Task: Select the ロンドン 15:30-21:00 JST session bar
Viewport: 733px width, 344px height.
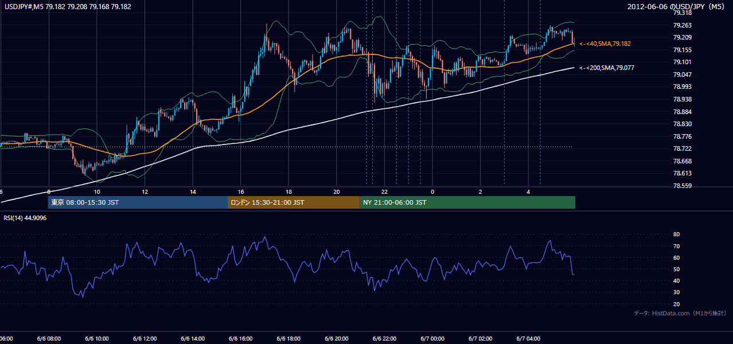Action: click(294, 202)
